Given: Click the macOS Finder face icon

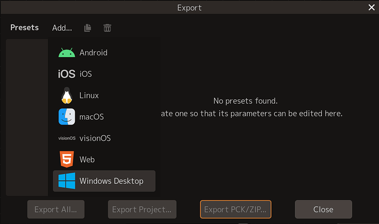Looking at the screenshot, I should coord(66,117).
